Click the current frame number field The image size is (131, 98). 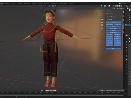tap(102, 90)
